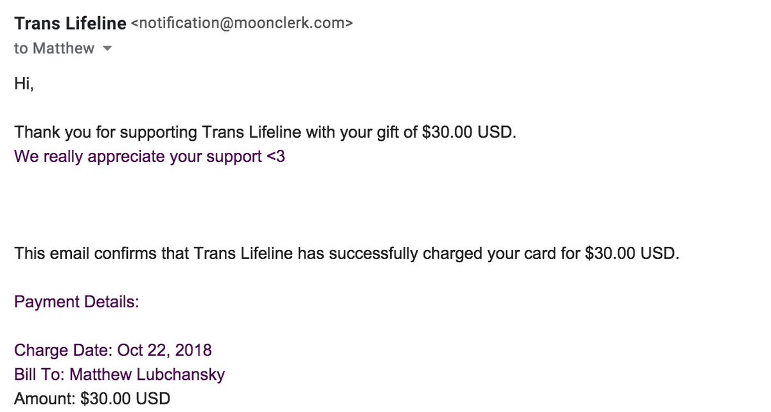771x412 pixels.
Task: Click the name "Matthew Lubchansky"
Action: coord(147,374)
